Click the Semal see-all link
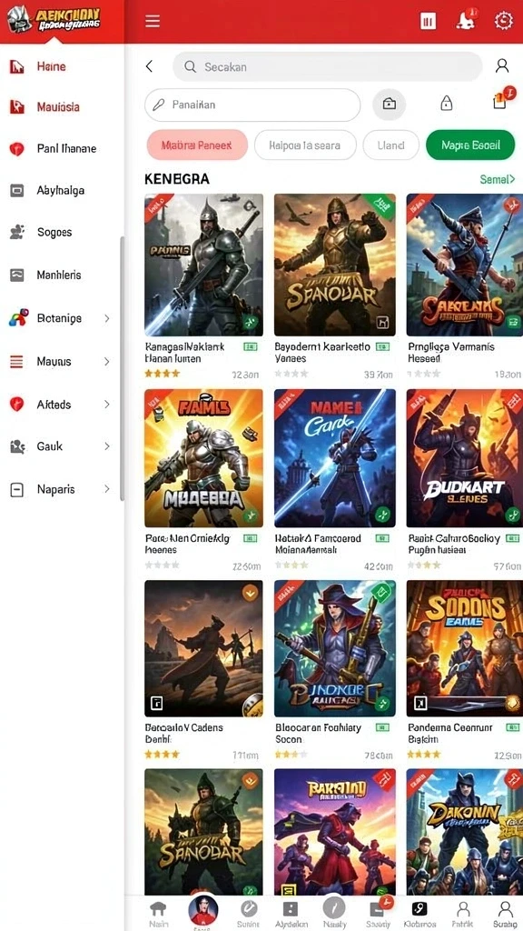The height and width of the screenshot is (931, 523). (497, 179)
